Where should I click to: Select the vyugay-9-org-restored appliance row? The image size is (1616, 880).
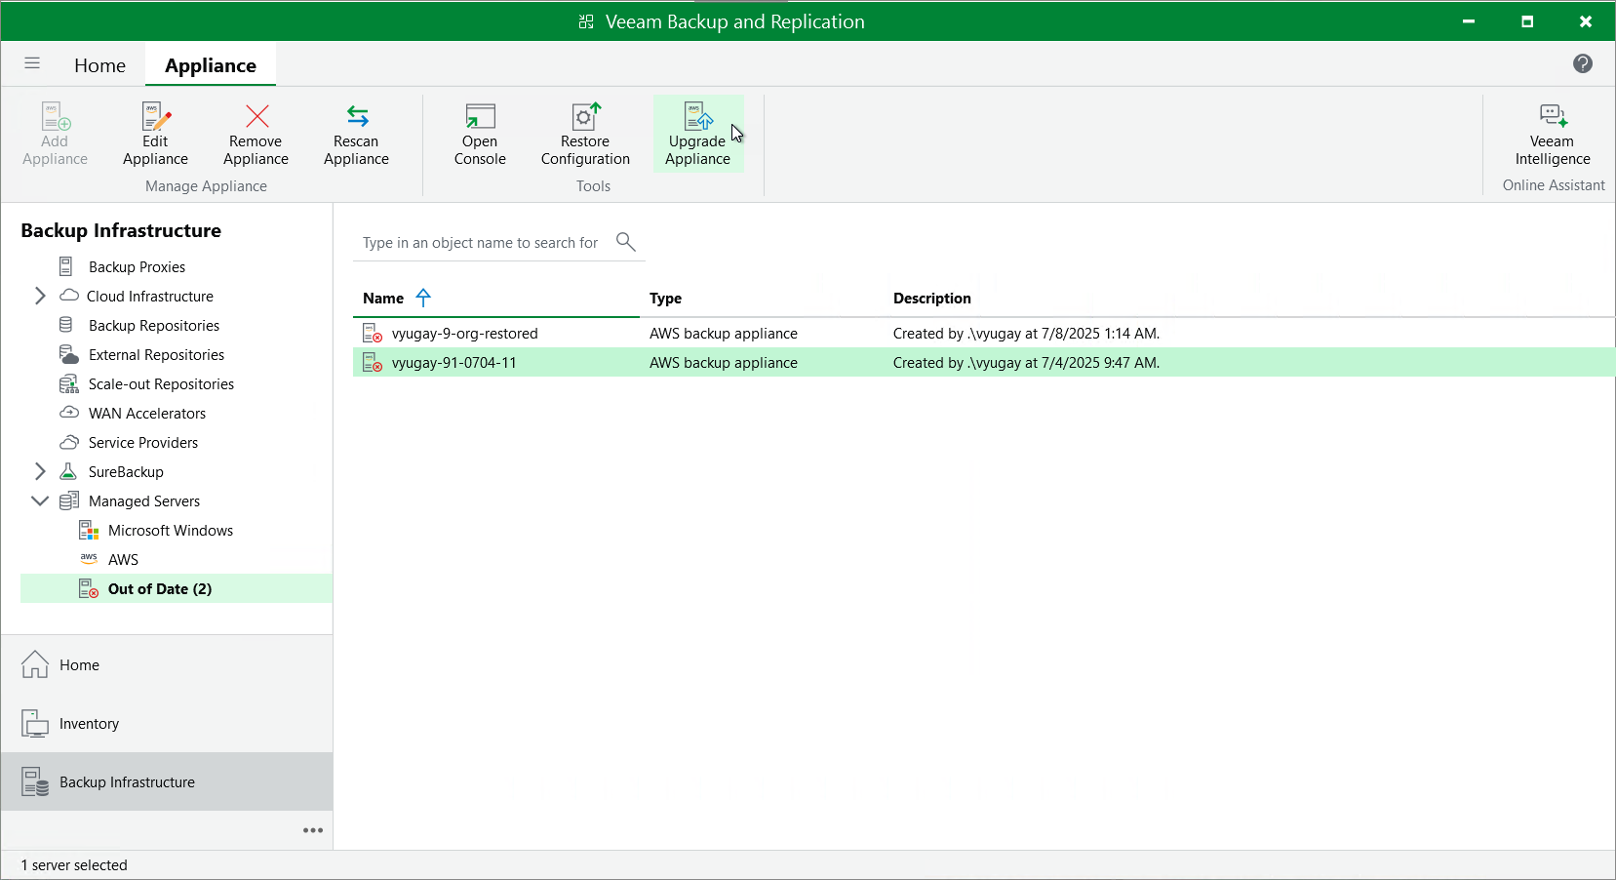coord(464,333)
